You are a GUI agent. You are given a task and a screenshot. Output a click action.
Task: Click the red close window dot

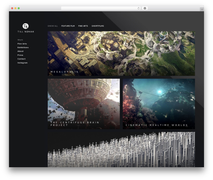point(12,8)
